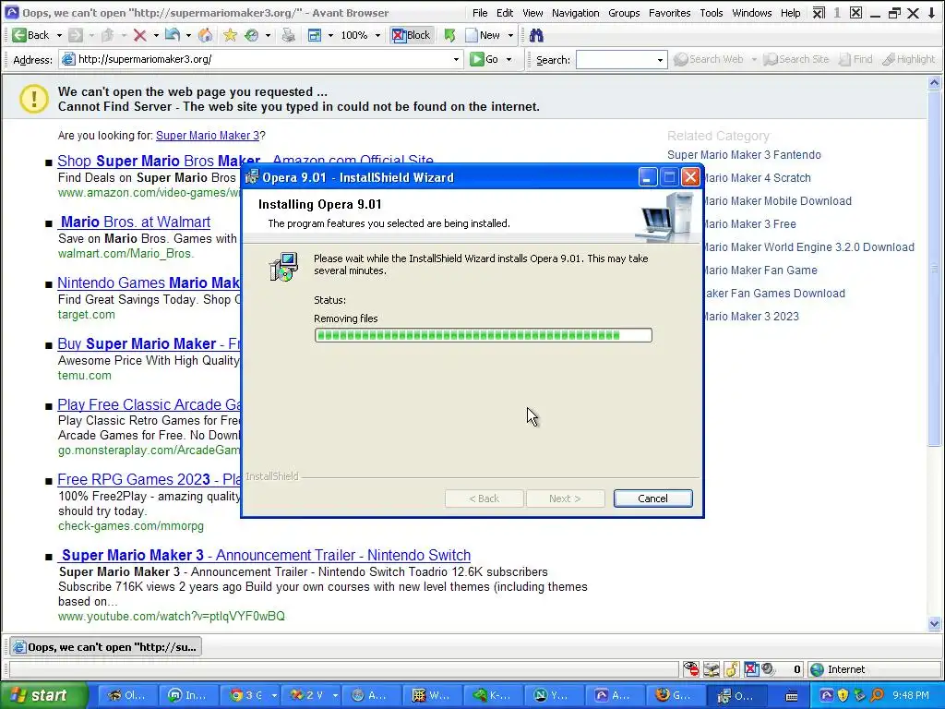Cancel the Opera 9.01 installation
Image resolution: width=945 pixels, height=709 pixels.
[652, 499]
